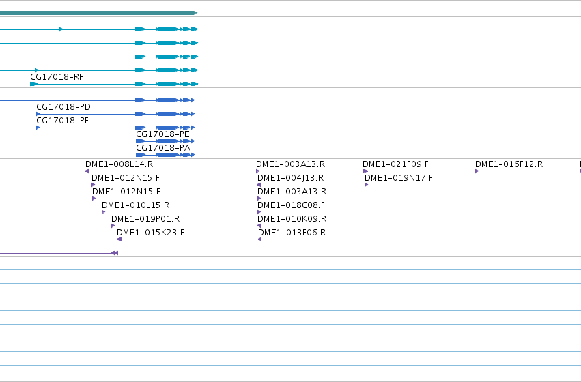Image resolution: width=581 pixels, height=382 pixels.
Task: Open the DME1-010K09.R feature label
Action: [x=292, y=219]
